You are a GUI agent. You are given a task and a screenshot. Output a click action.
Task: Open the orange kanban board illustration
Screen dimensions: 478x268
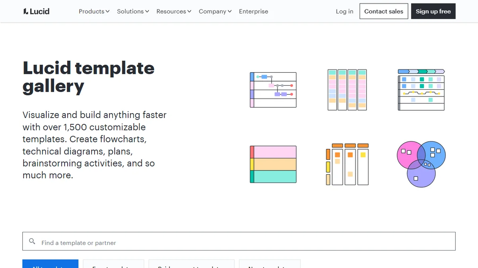point(347,164)
